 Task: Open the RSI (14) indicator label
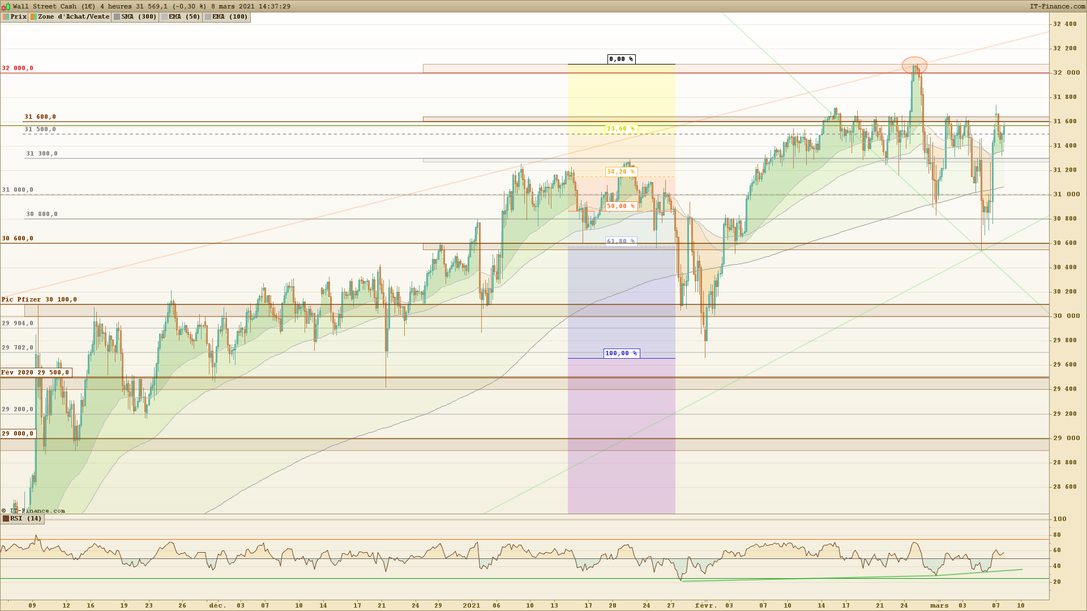tap(25, 519)
